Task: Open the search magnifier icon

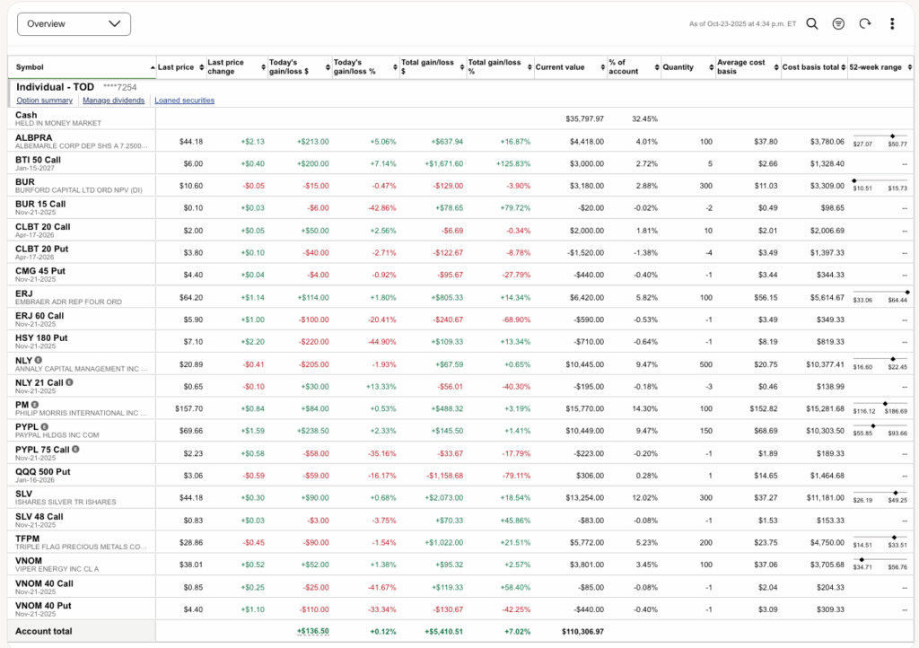Action: point(811,24)
